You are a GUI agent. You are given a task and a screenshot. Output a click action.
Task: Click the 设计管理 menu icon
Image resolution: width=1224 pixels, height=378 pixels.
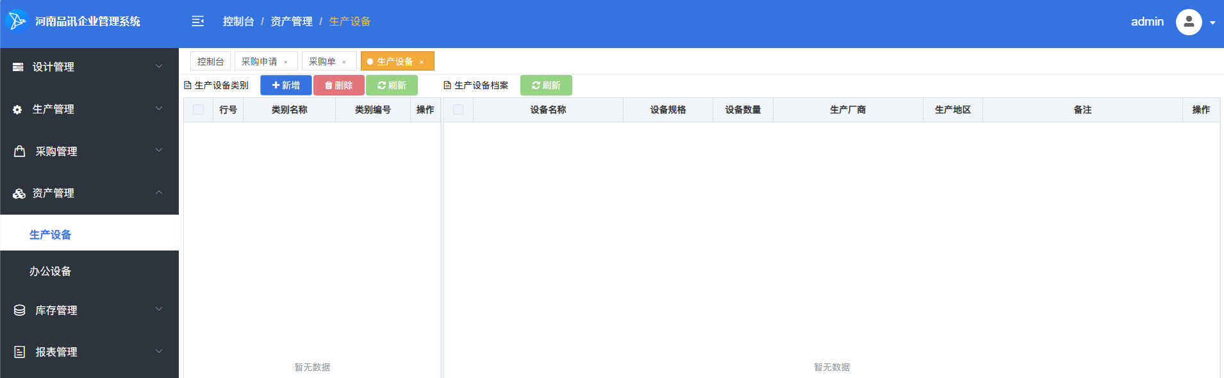18,67
